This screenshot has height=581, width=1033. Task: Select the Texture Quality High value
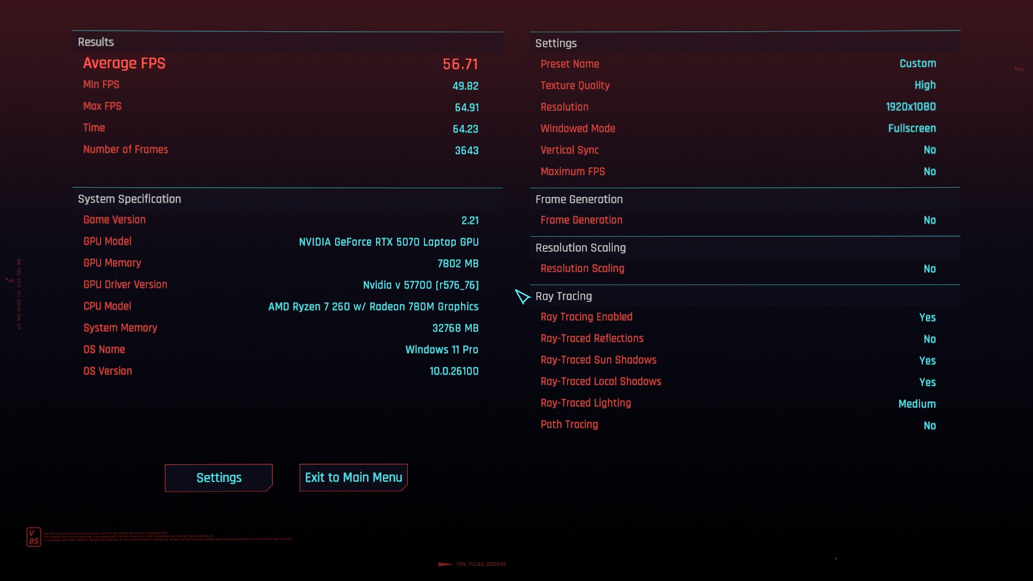(x=924, y=85)
